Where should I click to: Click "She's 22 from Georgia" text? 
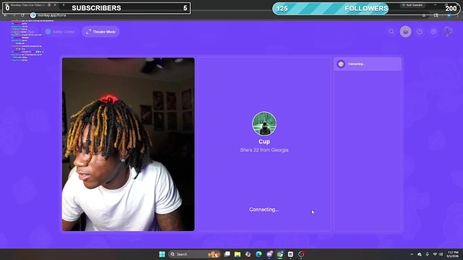tap(264, 150)
